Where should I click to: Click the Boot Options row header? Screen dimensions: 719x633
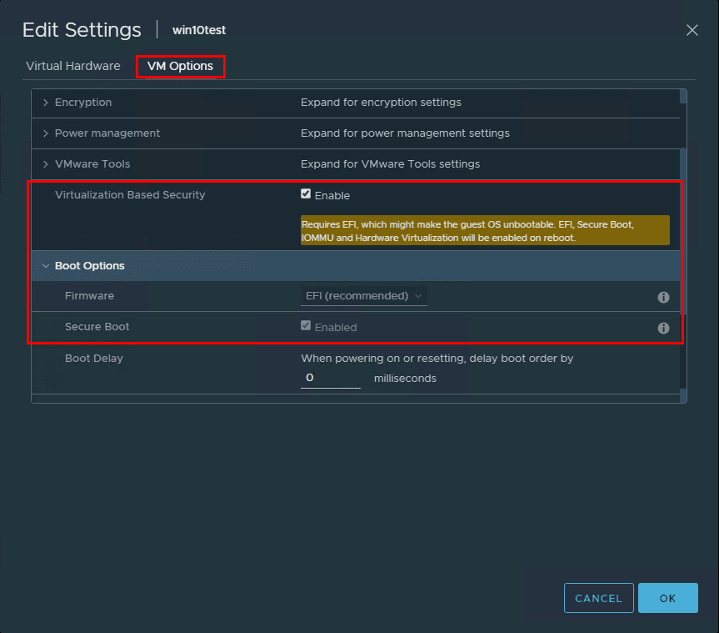(92, 265)
